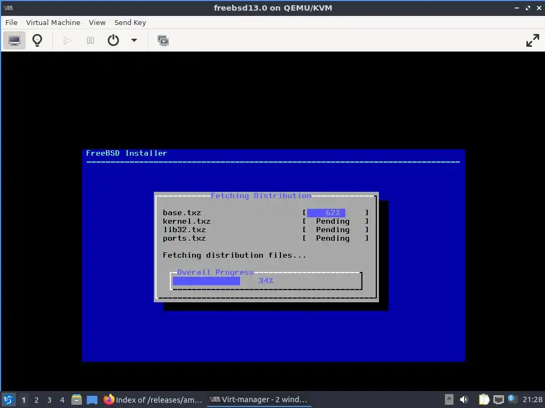Switch to Virt-manager taskbar entry
Image resolution: width=545 pixels, height=408 pixels.
pyautogui.click(x=259, y=399)
